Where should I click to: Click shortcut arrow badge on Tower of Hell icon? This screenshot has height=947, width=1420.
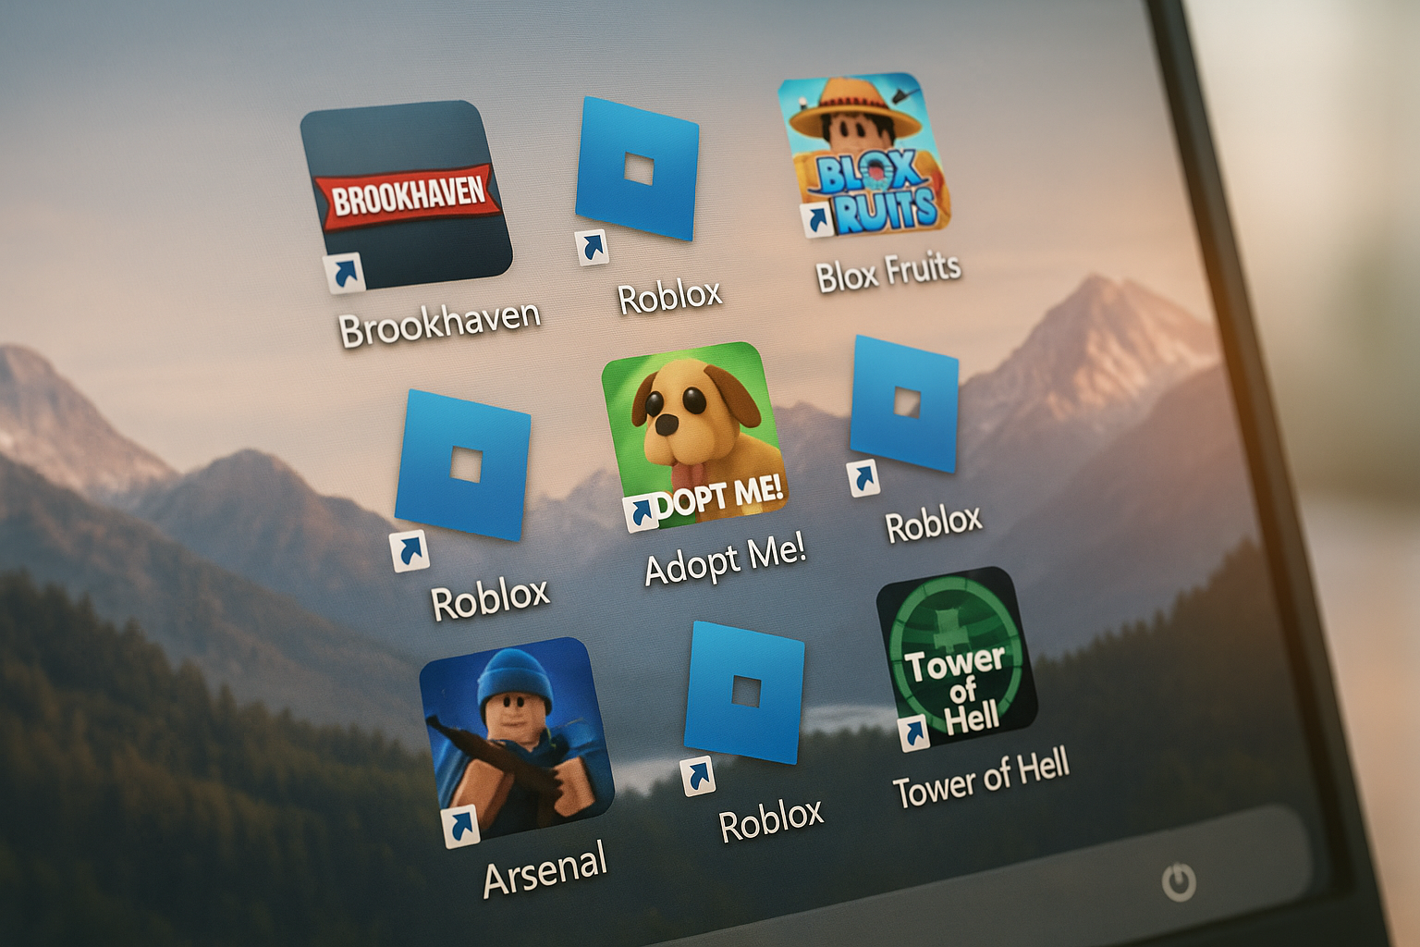[x=914, y=732]
